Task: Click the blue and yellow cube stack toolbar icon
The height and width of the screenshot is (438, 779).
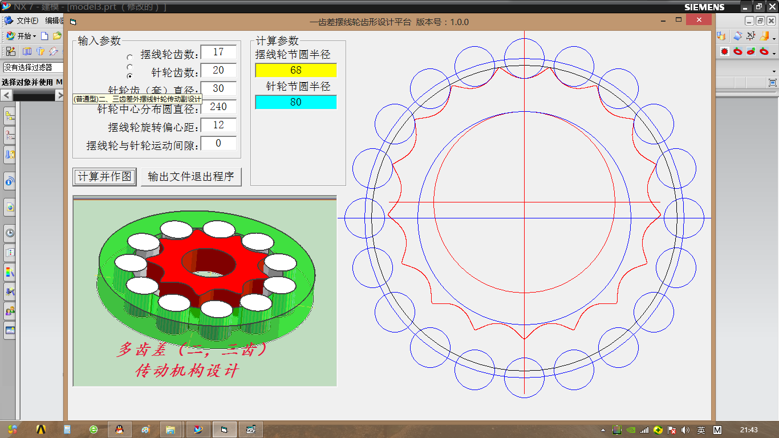Action: tap(721, 36)
